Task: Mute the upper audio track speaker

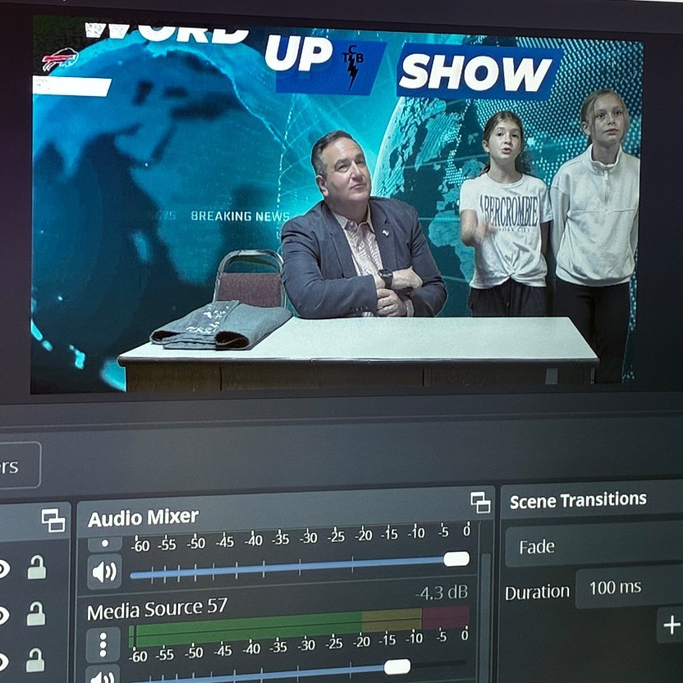Action: point(104,571)
